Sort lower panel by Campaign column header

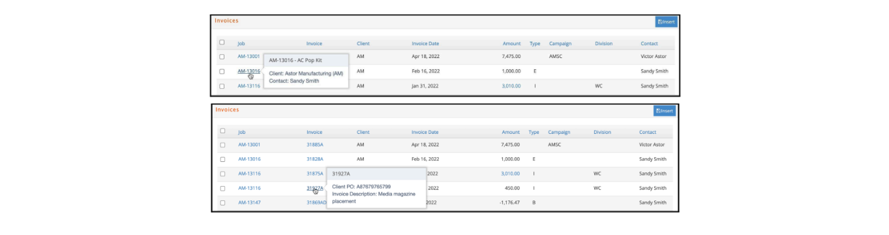[x=559, y=133]
